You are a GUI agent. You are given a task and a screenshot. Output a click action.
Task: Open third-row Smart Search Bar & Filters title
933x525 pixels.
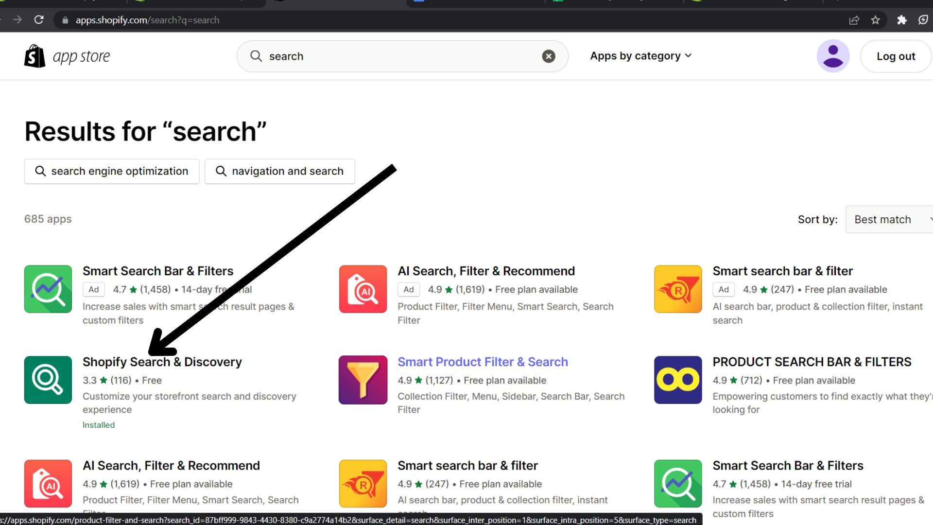click(788, 465)
